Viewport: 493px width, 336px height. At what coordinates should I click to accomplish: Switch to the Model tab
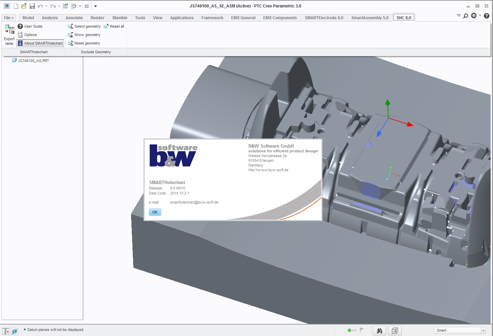28,18
